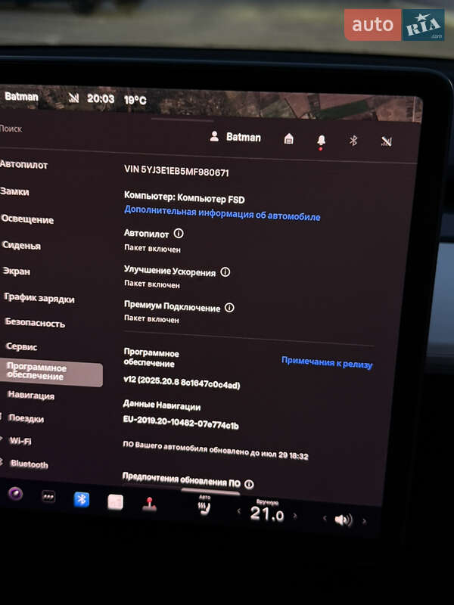
Task: Tap the seat heater Авто icon
Action: pos(204,506)
